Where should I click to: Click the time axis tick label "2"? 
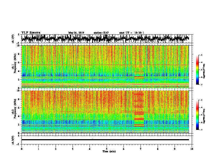coord(56,149)
